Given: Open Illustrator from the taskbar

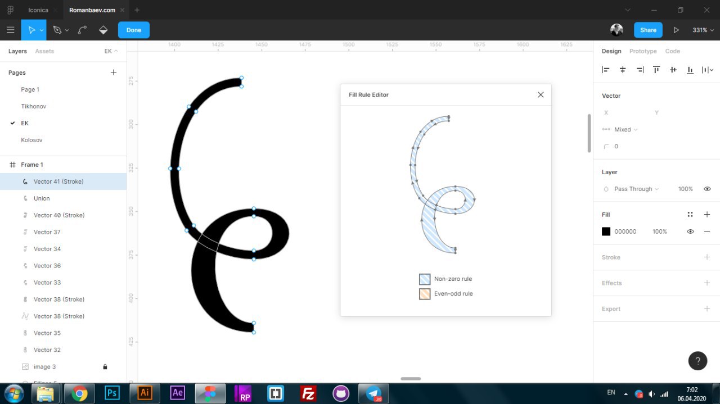Looking at the screenshot, I should [145, 393].
